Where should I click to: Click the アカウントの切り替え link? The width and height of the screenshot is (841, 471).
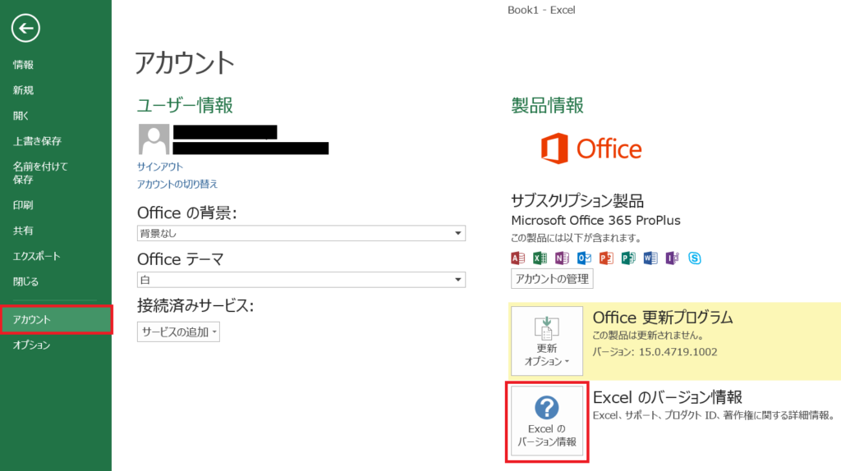(177, 185)
